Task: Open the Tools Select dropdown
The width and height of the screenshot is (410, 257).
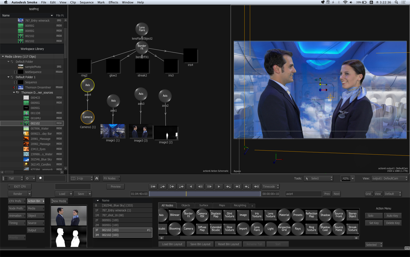Action: point(318,179)
